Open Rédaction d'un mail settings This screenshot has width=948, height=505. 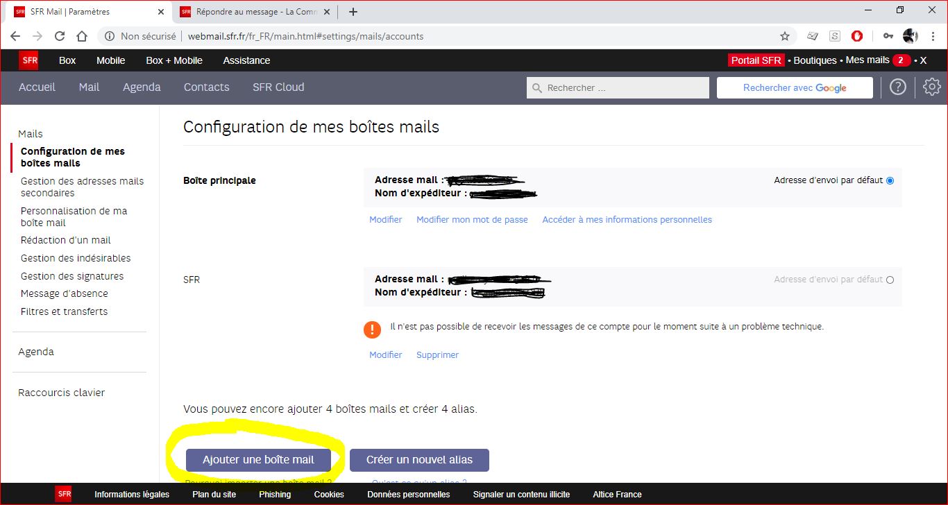[66, 240]
